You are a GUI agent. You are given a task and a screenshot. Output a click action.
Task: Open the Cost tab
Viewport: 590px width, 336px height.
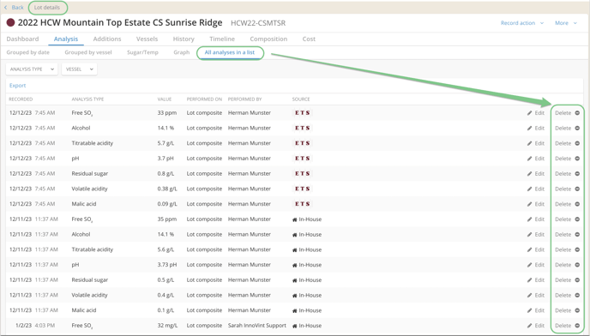pyautogui.click(x=309, y=39)
